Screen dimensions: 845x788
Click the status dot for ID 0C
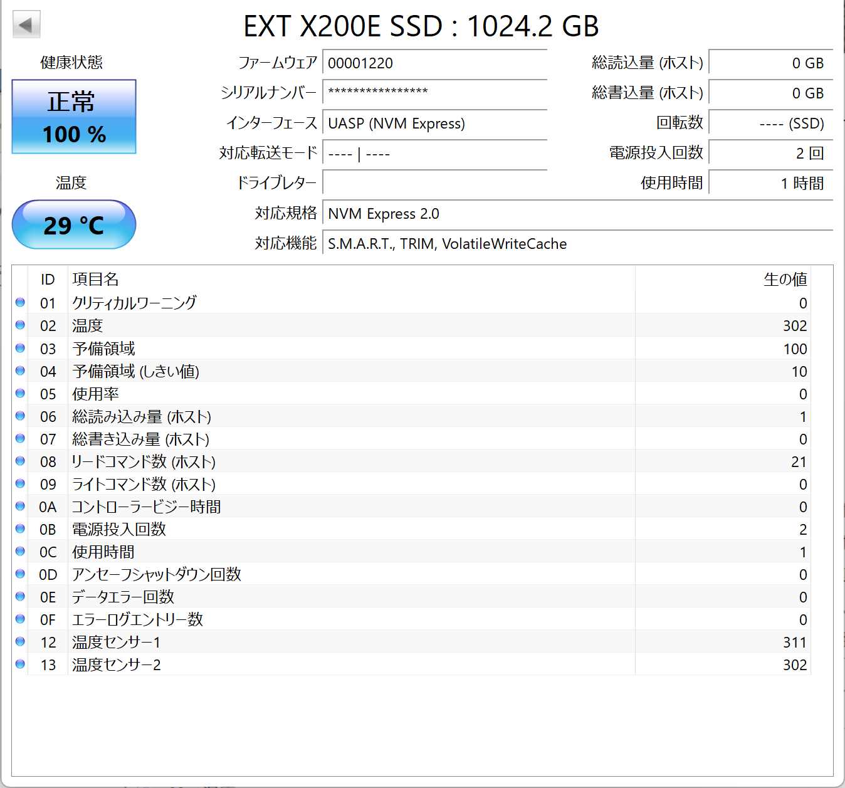tap(20, 551)
